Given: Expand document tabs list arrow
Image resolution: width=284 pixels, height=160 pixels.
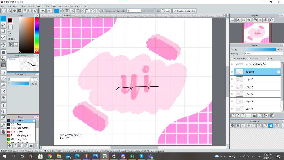Looking at the screenshot, I should [225, 16].
